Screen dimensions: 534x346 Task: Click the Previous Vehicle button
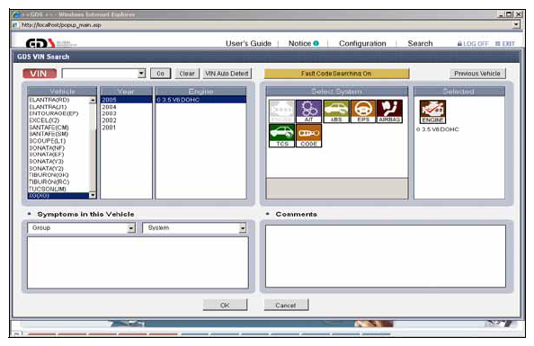click(477, 74)
